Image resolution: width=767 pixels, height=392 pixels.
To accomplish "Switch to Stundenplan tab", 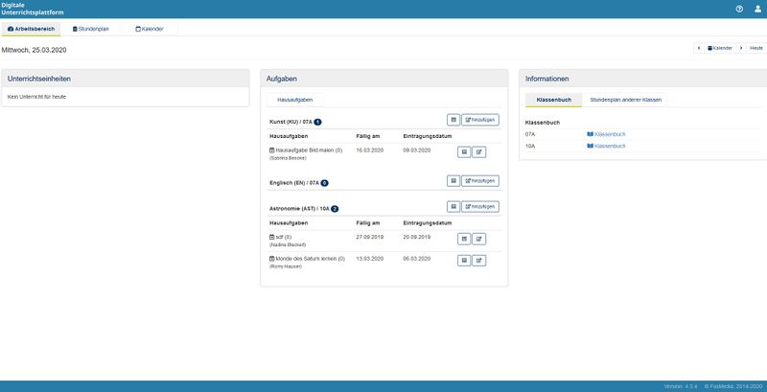I will coord(90,29).
